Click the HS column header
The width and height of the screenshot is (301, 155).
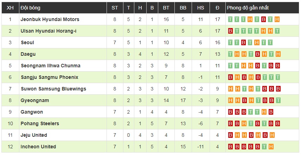click(200, 8)
